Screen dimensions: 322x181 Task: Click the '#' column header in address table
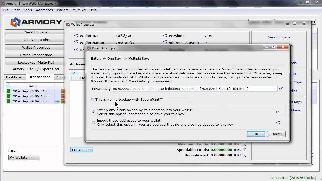74,73
